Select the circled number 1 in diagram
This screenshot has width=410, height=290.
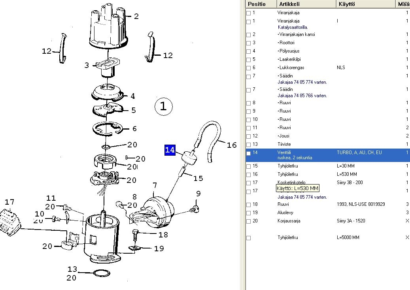tap(163, 106)
